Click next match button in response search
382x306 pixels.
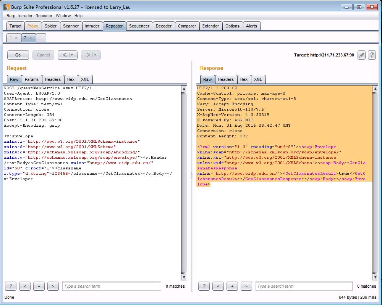[246, 286]
